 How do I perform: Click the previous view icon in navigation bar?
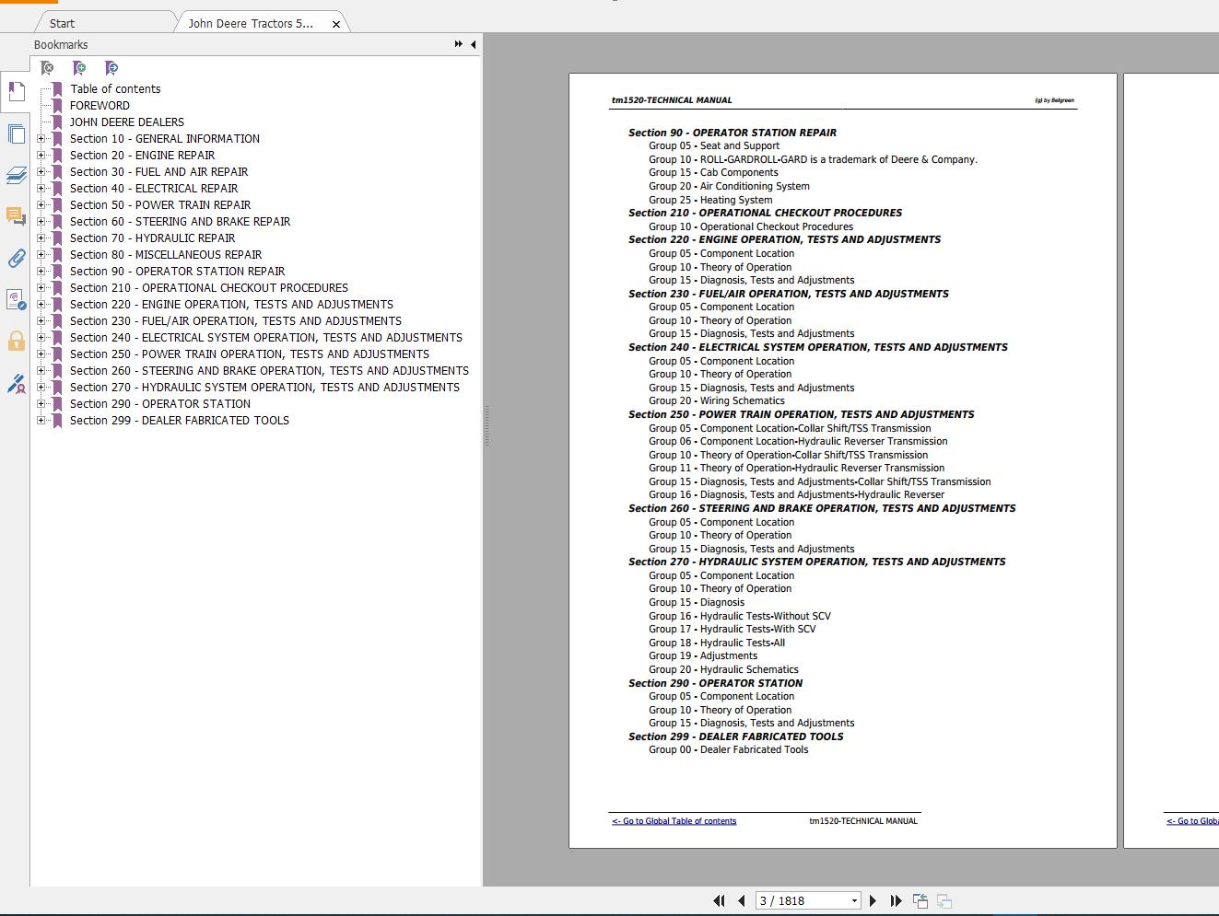click(x=920, y=901)
